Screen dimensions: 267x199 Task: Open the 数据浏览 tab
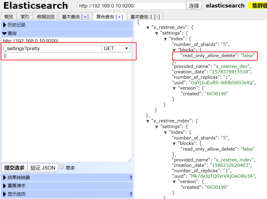coord(46,17)
